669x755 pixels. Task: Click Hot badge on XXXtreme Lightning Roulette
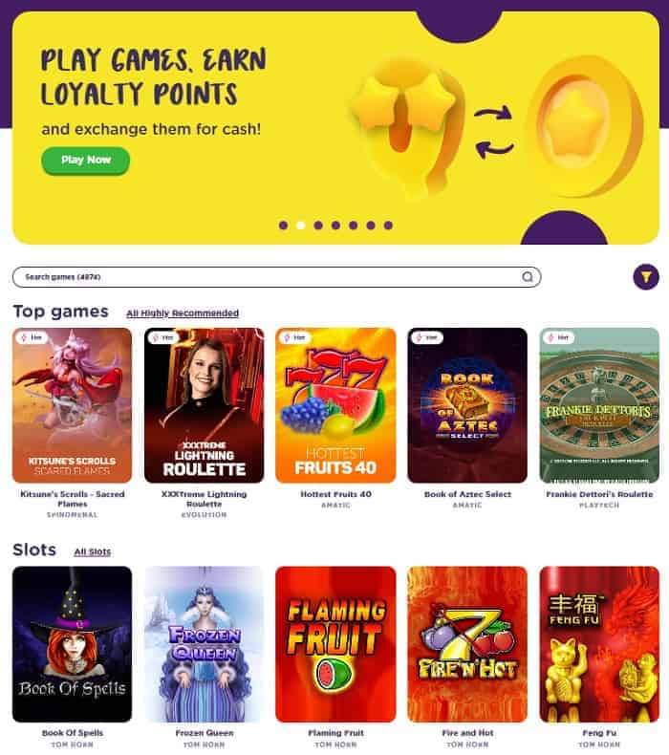tap(163, 337)
